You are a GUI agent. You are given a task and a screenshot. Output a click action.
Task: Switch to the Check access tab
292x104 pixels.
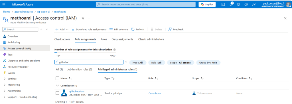coord(62,39)
